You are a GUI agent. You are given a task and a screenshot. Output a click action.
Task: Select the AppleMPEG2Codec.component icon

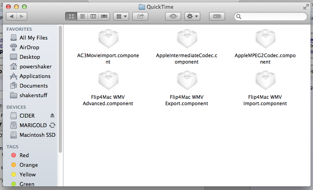265,39
